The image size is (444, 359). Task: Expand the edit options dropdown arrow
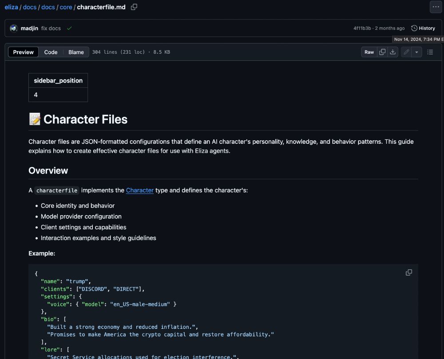(x=416, y=52)
